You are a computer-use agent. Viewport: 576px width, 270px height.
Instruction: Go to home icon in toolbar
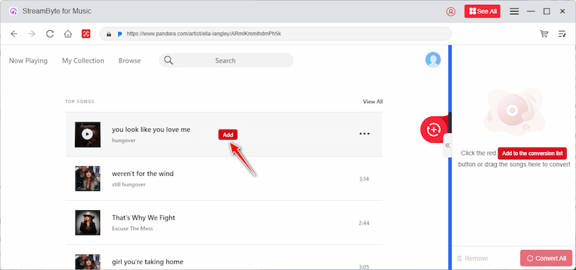pos(68,34)
